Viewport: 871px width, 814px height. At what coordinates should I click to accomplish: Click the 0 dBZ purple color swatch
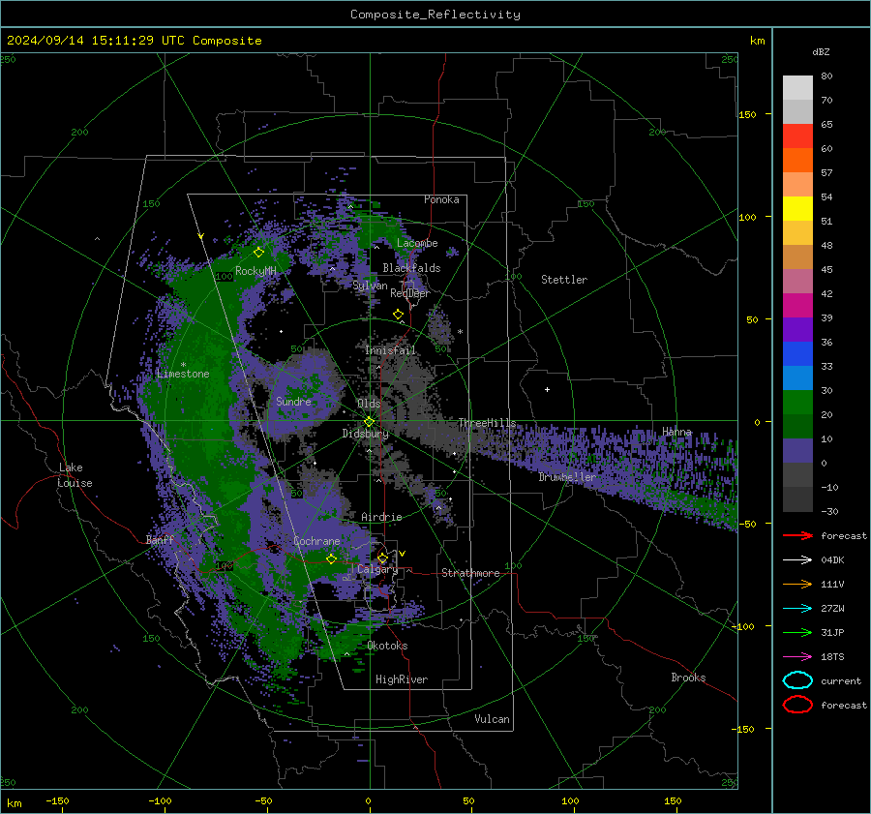tap(797, 451)
